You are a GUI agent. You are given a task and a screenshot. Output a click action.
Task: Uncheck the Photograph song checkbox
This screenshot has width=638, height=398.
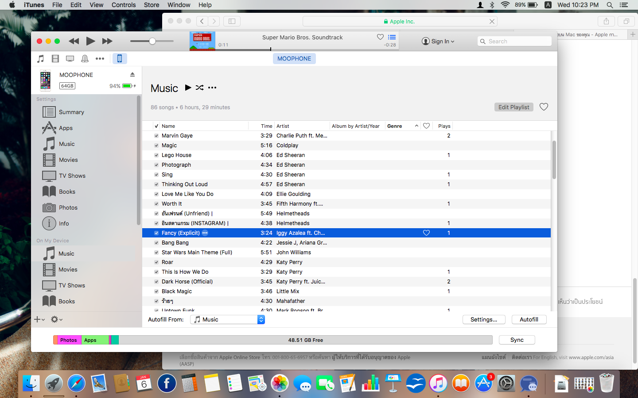tap(156, 165)
